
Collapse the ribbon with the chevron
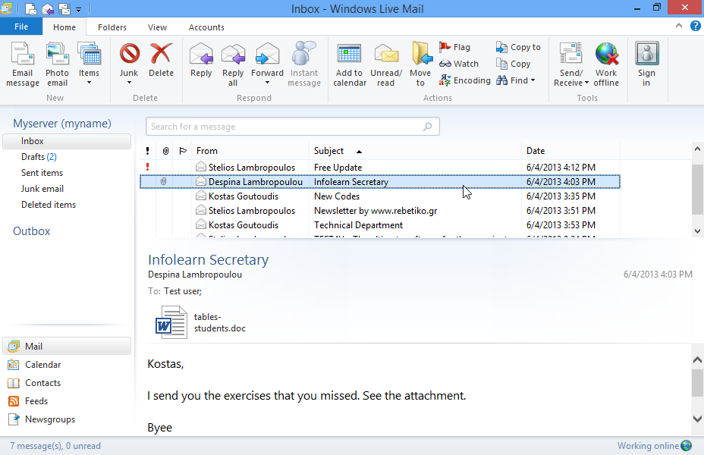[x=679, y=26]
